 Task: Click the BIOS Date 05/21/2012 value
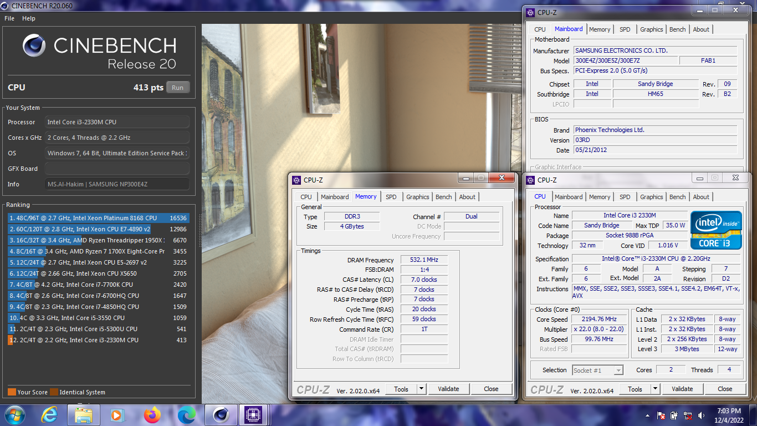coord(656,150)
